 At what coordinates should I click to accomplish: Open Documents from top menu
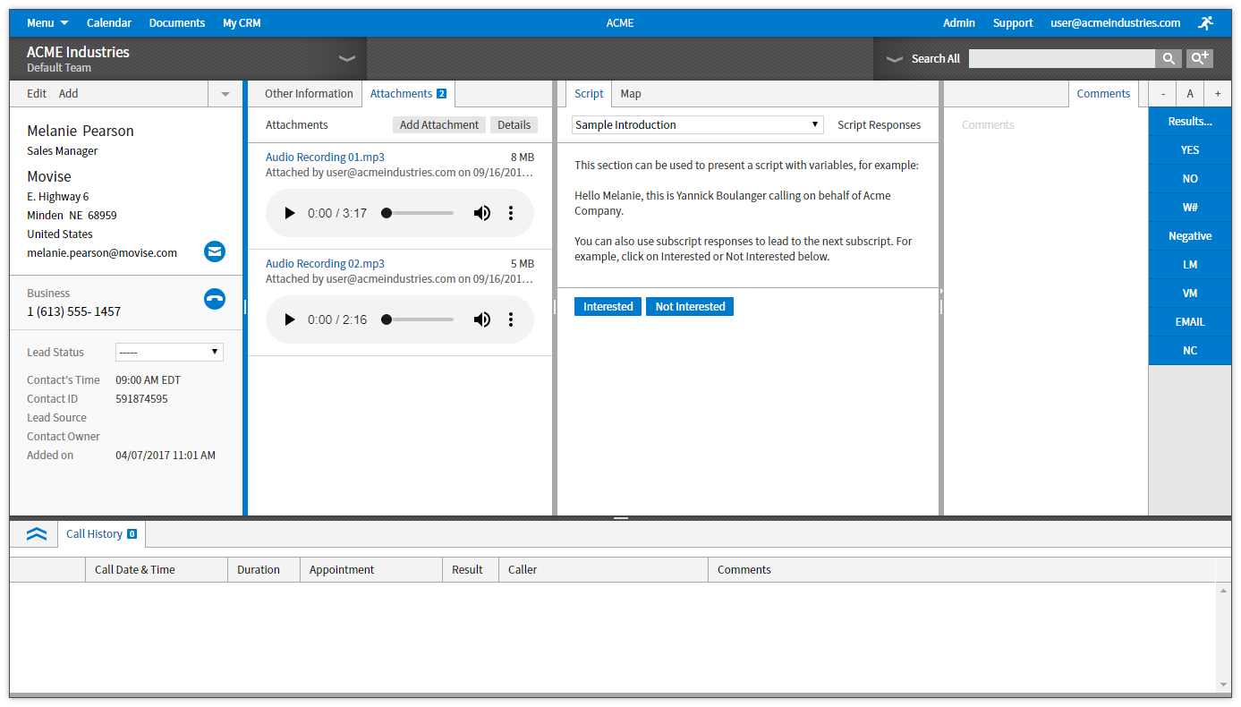(x=177, y=23)
